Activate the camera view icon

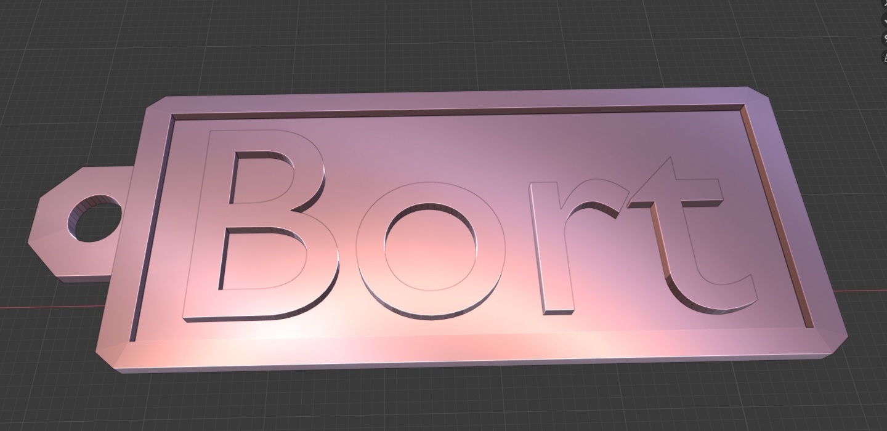(x=885, y=57)
